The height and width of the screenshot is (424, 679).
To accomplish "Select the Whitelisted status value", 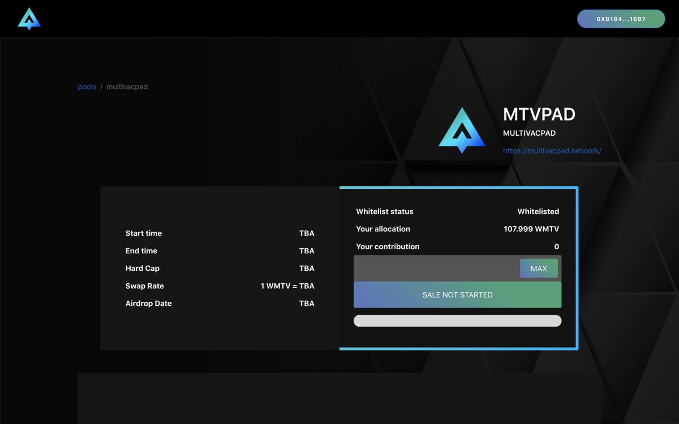I will [538, 211].
